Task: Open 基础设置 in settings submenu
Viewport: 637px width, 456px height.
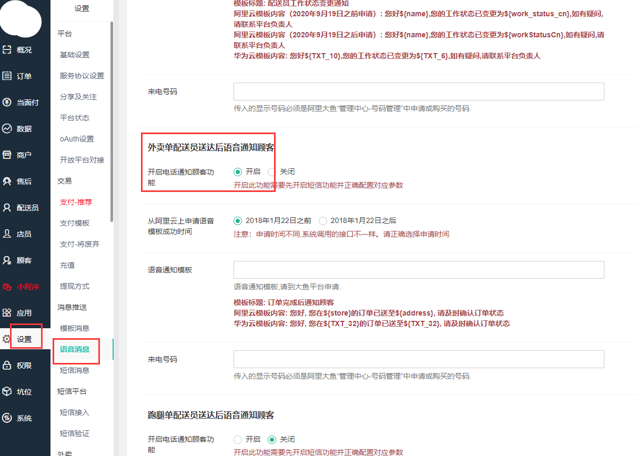Action: [x=75, y=55]
